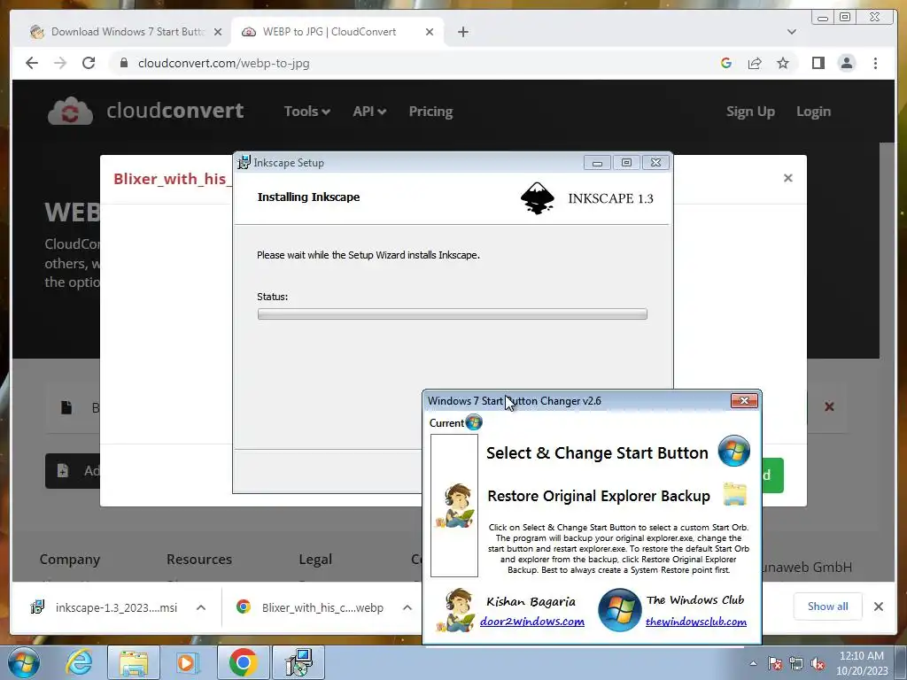The height and width of the screenshot is (680, 907).
Task: Click the Inkscape install progress bar
Action: [453, 314]
